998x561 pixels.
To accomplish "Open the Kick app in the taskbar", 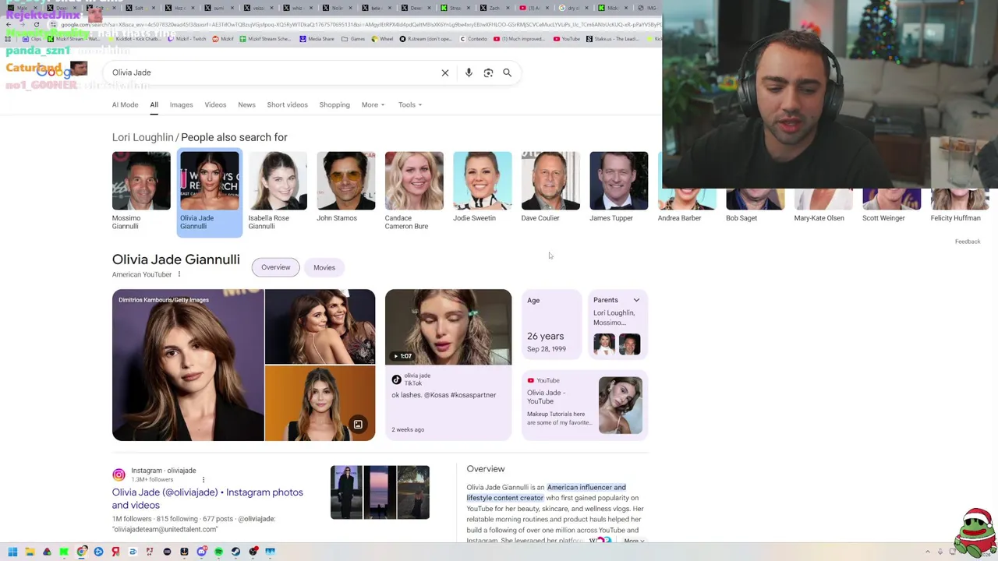I will [x=64, y=552].
